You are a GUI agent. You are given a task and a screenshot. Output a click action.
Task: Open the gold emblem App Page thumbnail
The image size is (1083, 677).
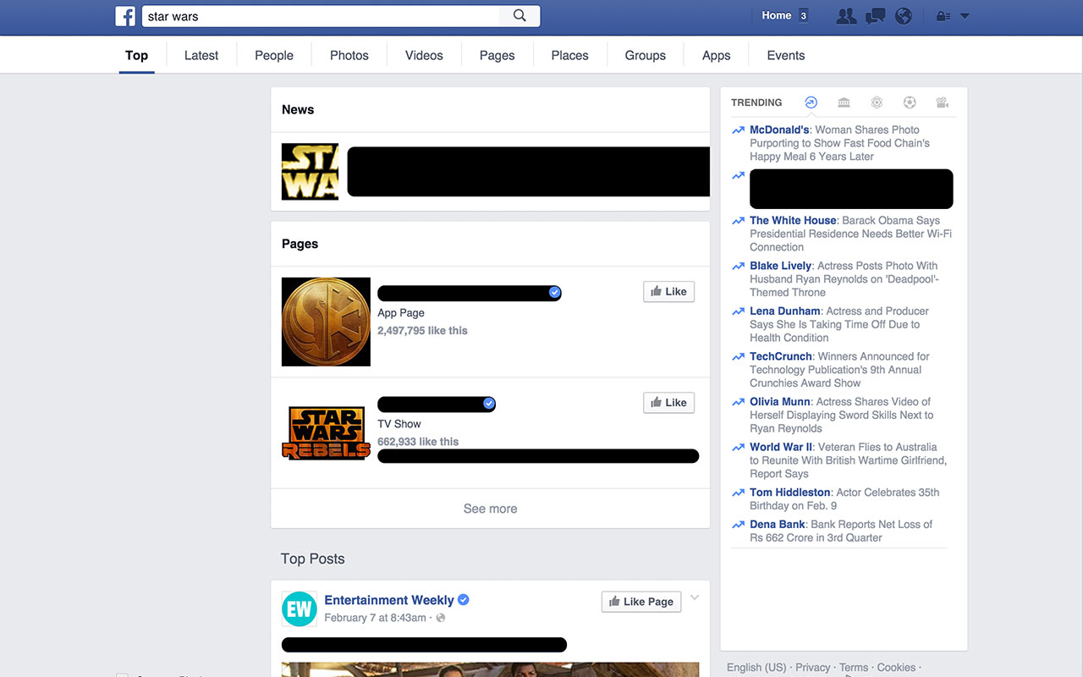pos(326,322)
